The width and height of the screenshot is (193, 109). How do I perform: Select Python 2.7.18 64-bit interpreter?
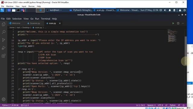10,105
